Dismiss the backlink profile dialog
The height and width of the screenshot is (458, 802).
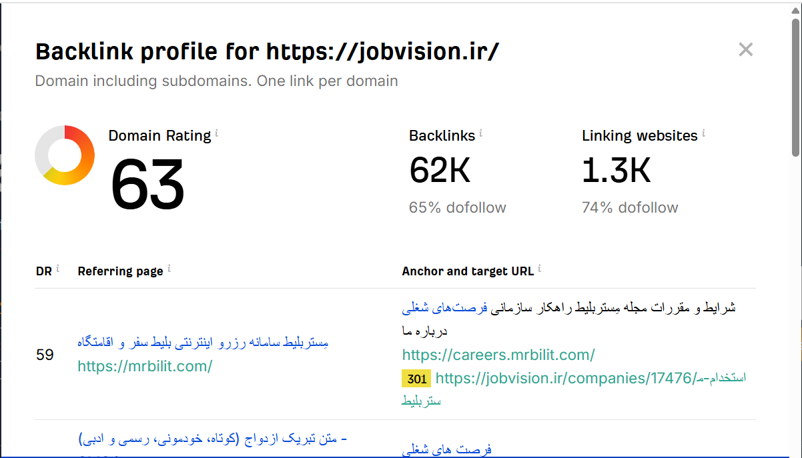click(x=745, y=49)
